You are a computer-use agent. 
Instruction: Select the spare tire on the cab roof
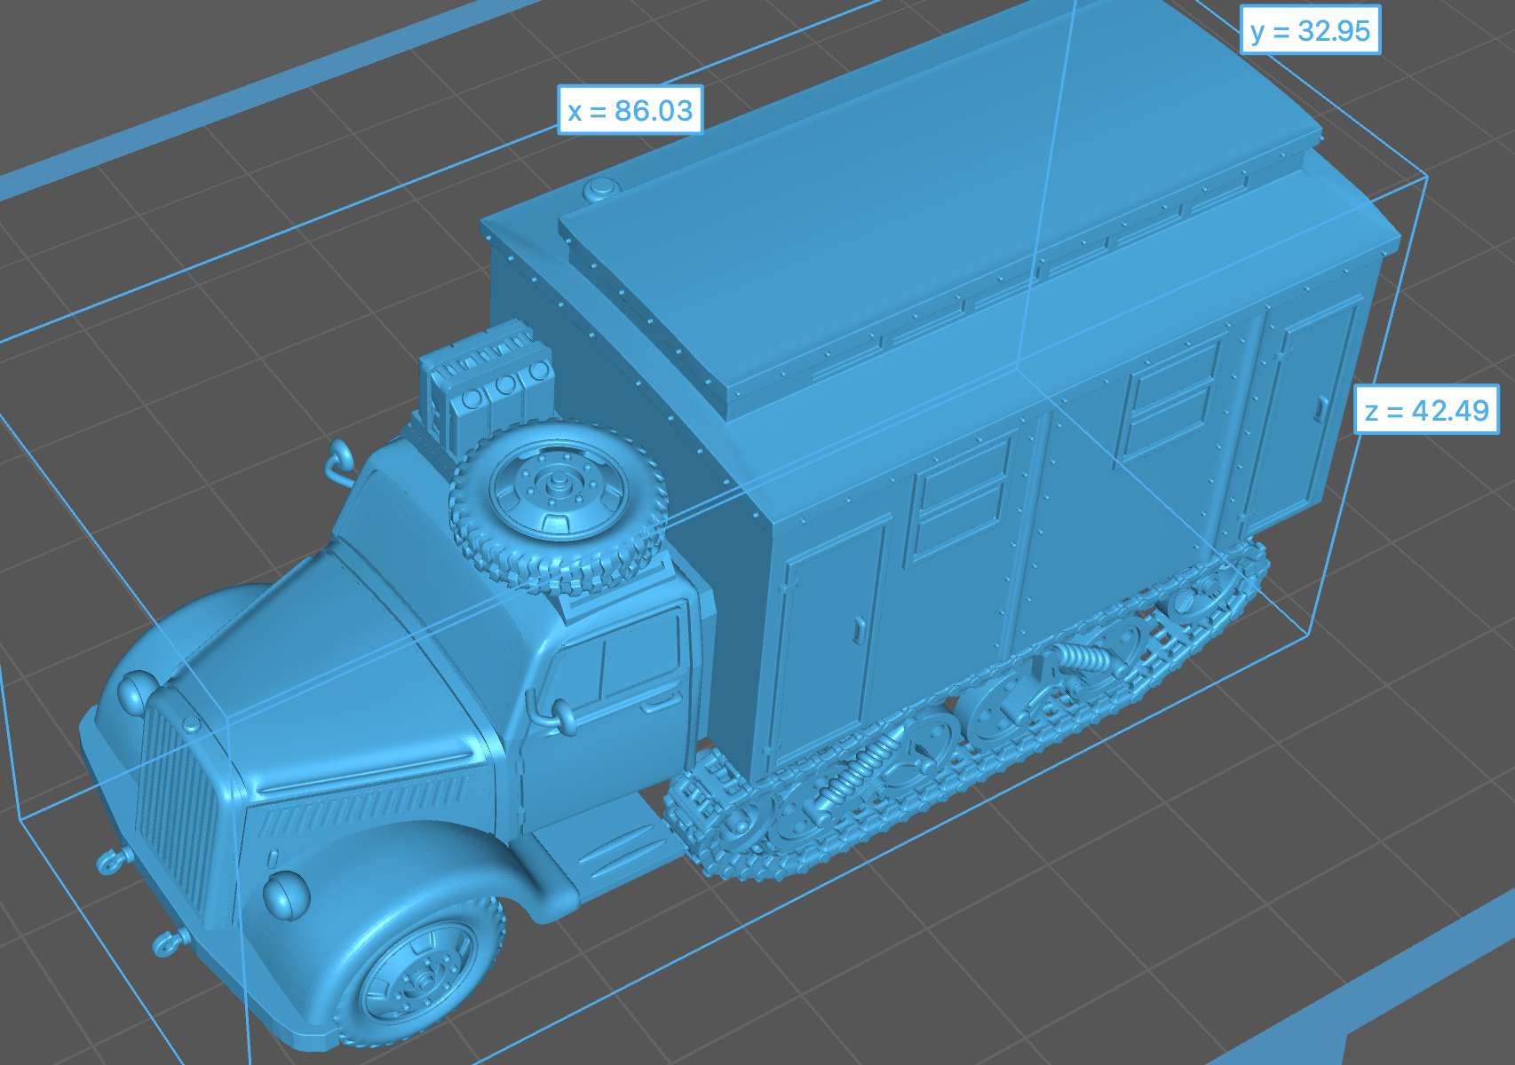(x=558, y=504)
